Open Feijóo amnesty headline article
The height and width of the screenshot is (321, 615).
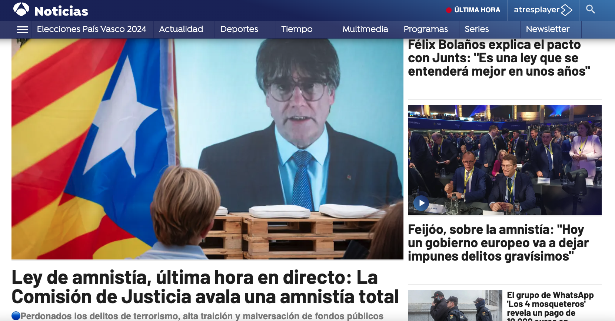(x=498, y=243)
